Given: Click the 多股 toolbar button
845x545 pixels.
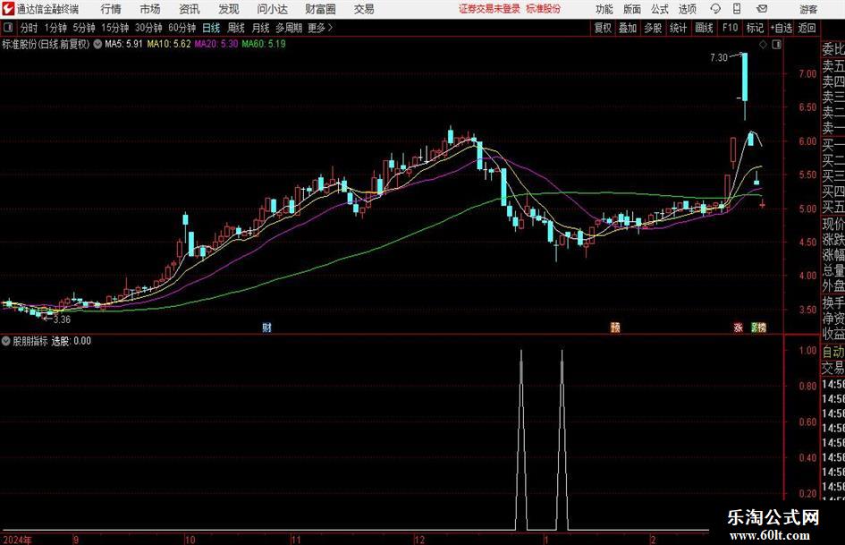Looking at the screenshot, I should tap(653, 28).
